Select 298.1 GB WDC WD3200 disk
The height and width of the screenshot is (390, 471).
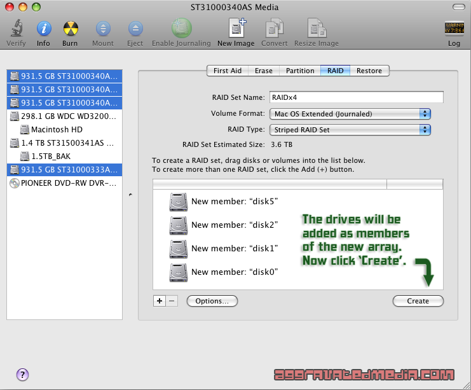click(64, 116)
